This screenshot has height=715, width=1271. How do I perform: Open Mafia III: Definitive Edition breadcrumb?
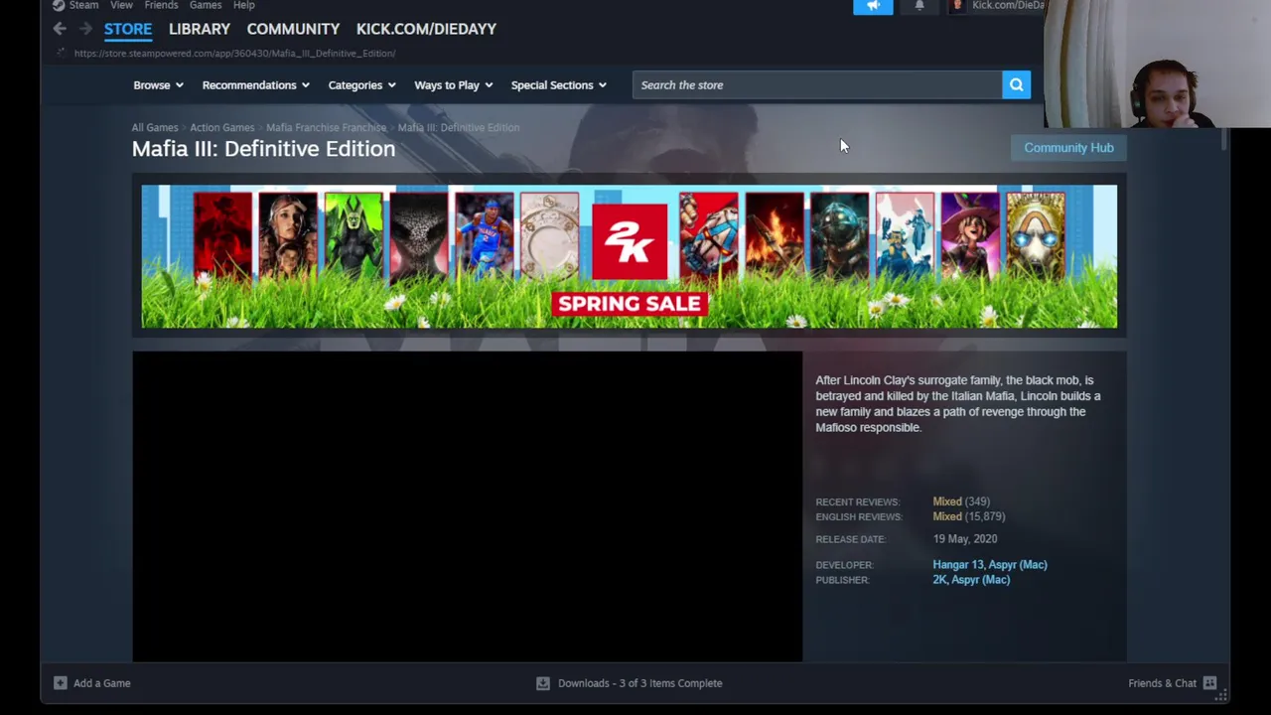click(459, 127)
